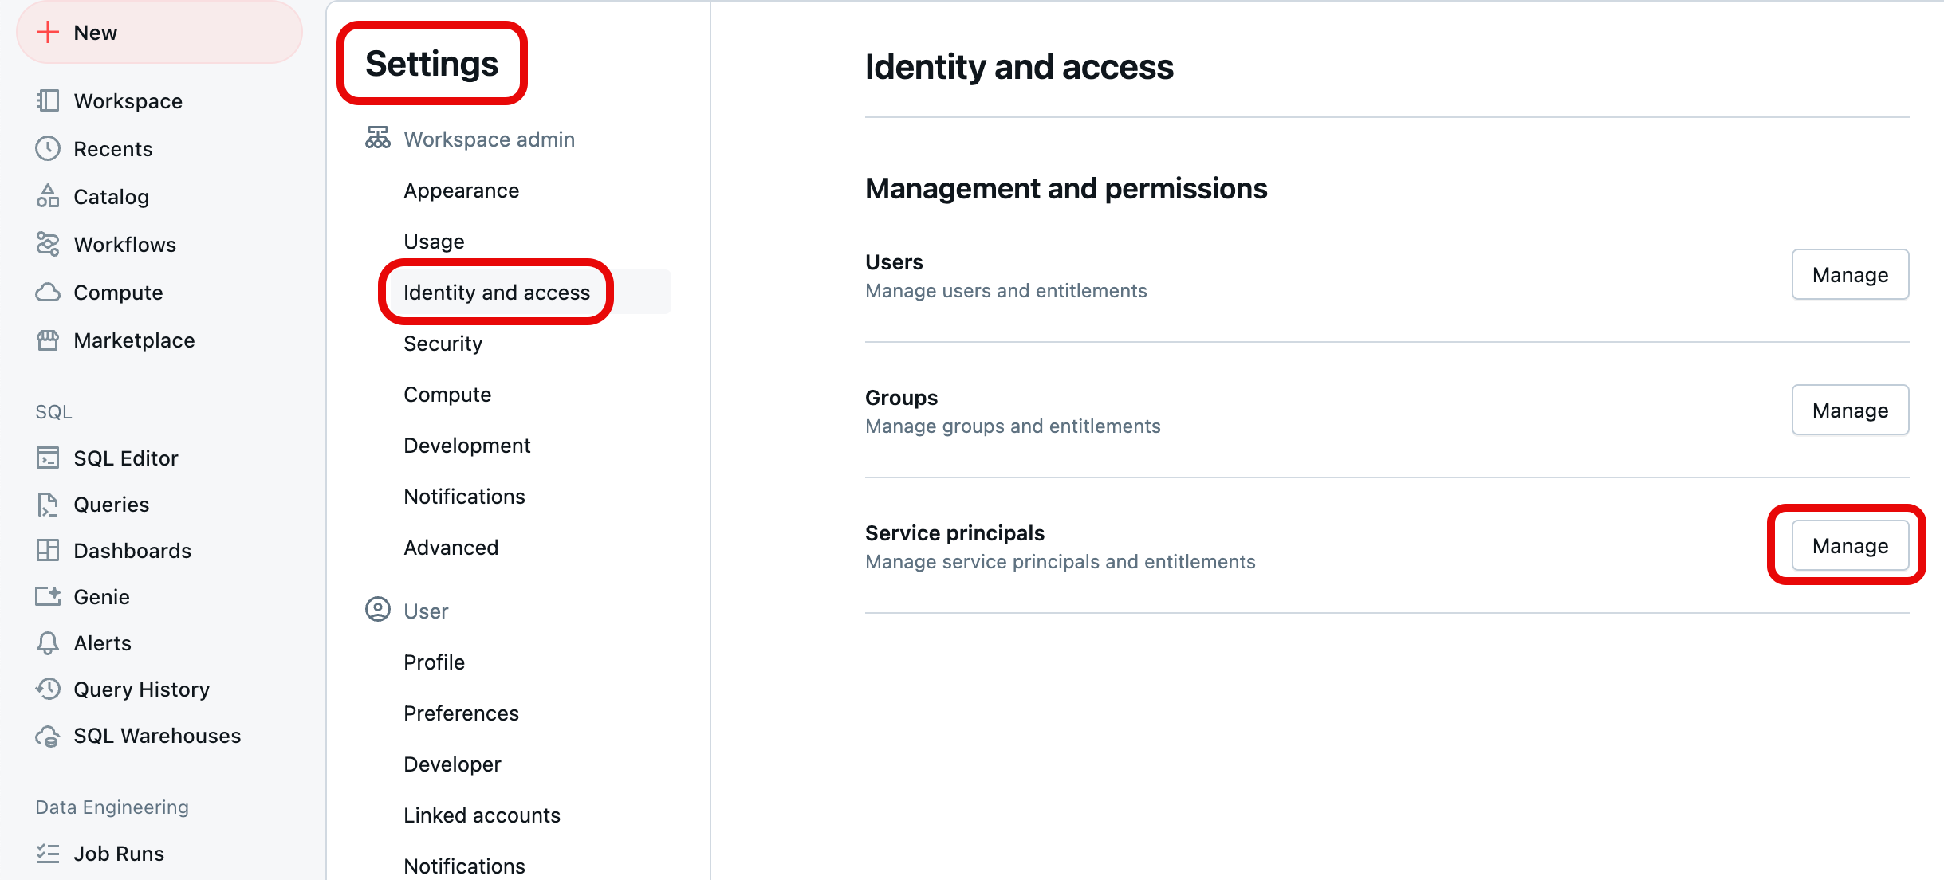Select Identity and access settings tab
This screenshot has width=1944, height=880.
click(x=497, y=291)
